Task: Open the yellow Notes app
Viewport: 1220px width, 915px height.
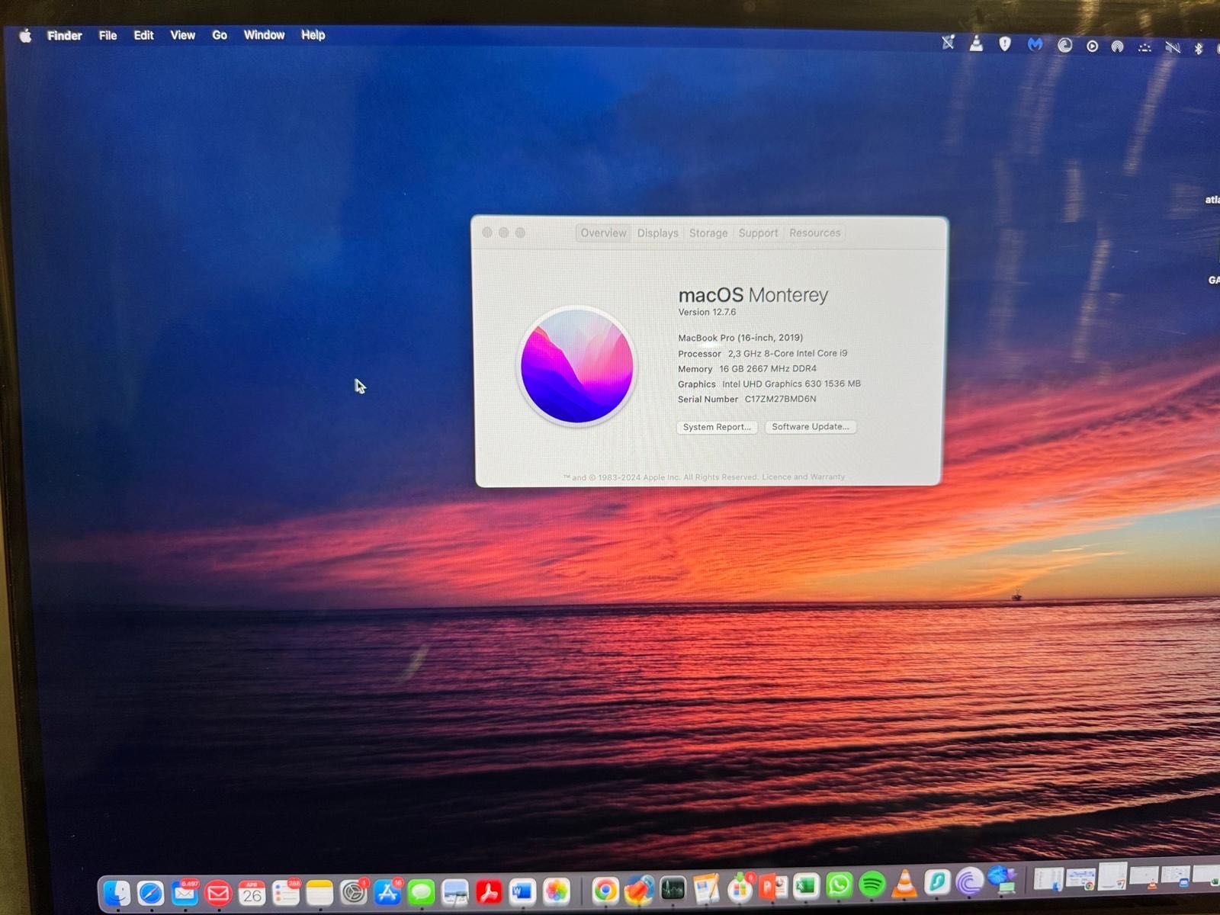Action: [319, 891]
